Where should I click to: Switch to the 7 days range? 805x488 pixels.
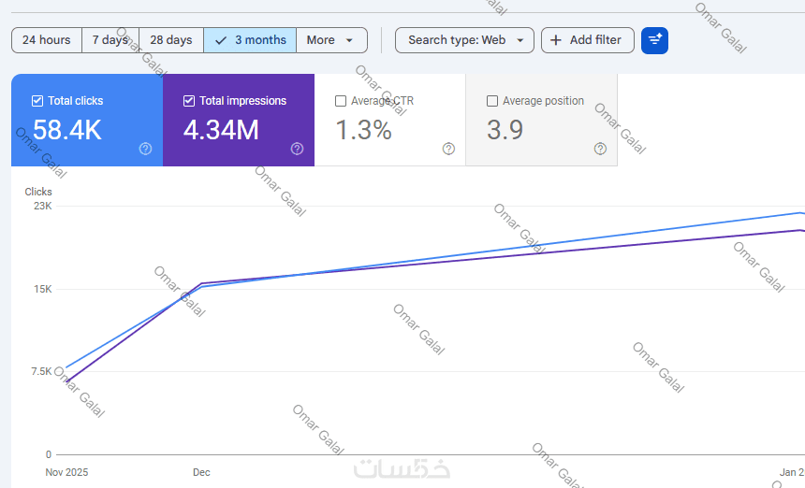point(110,40)
